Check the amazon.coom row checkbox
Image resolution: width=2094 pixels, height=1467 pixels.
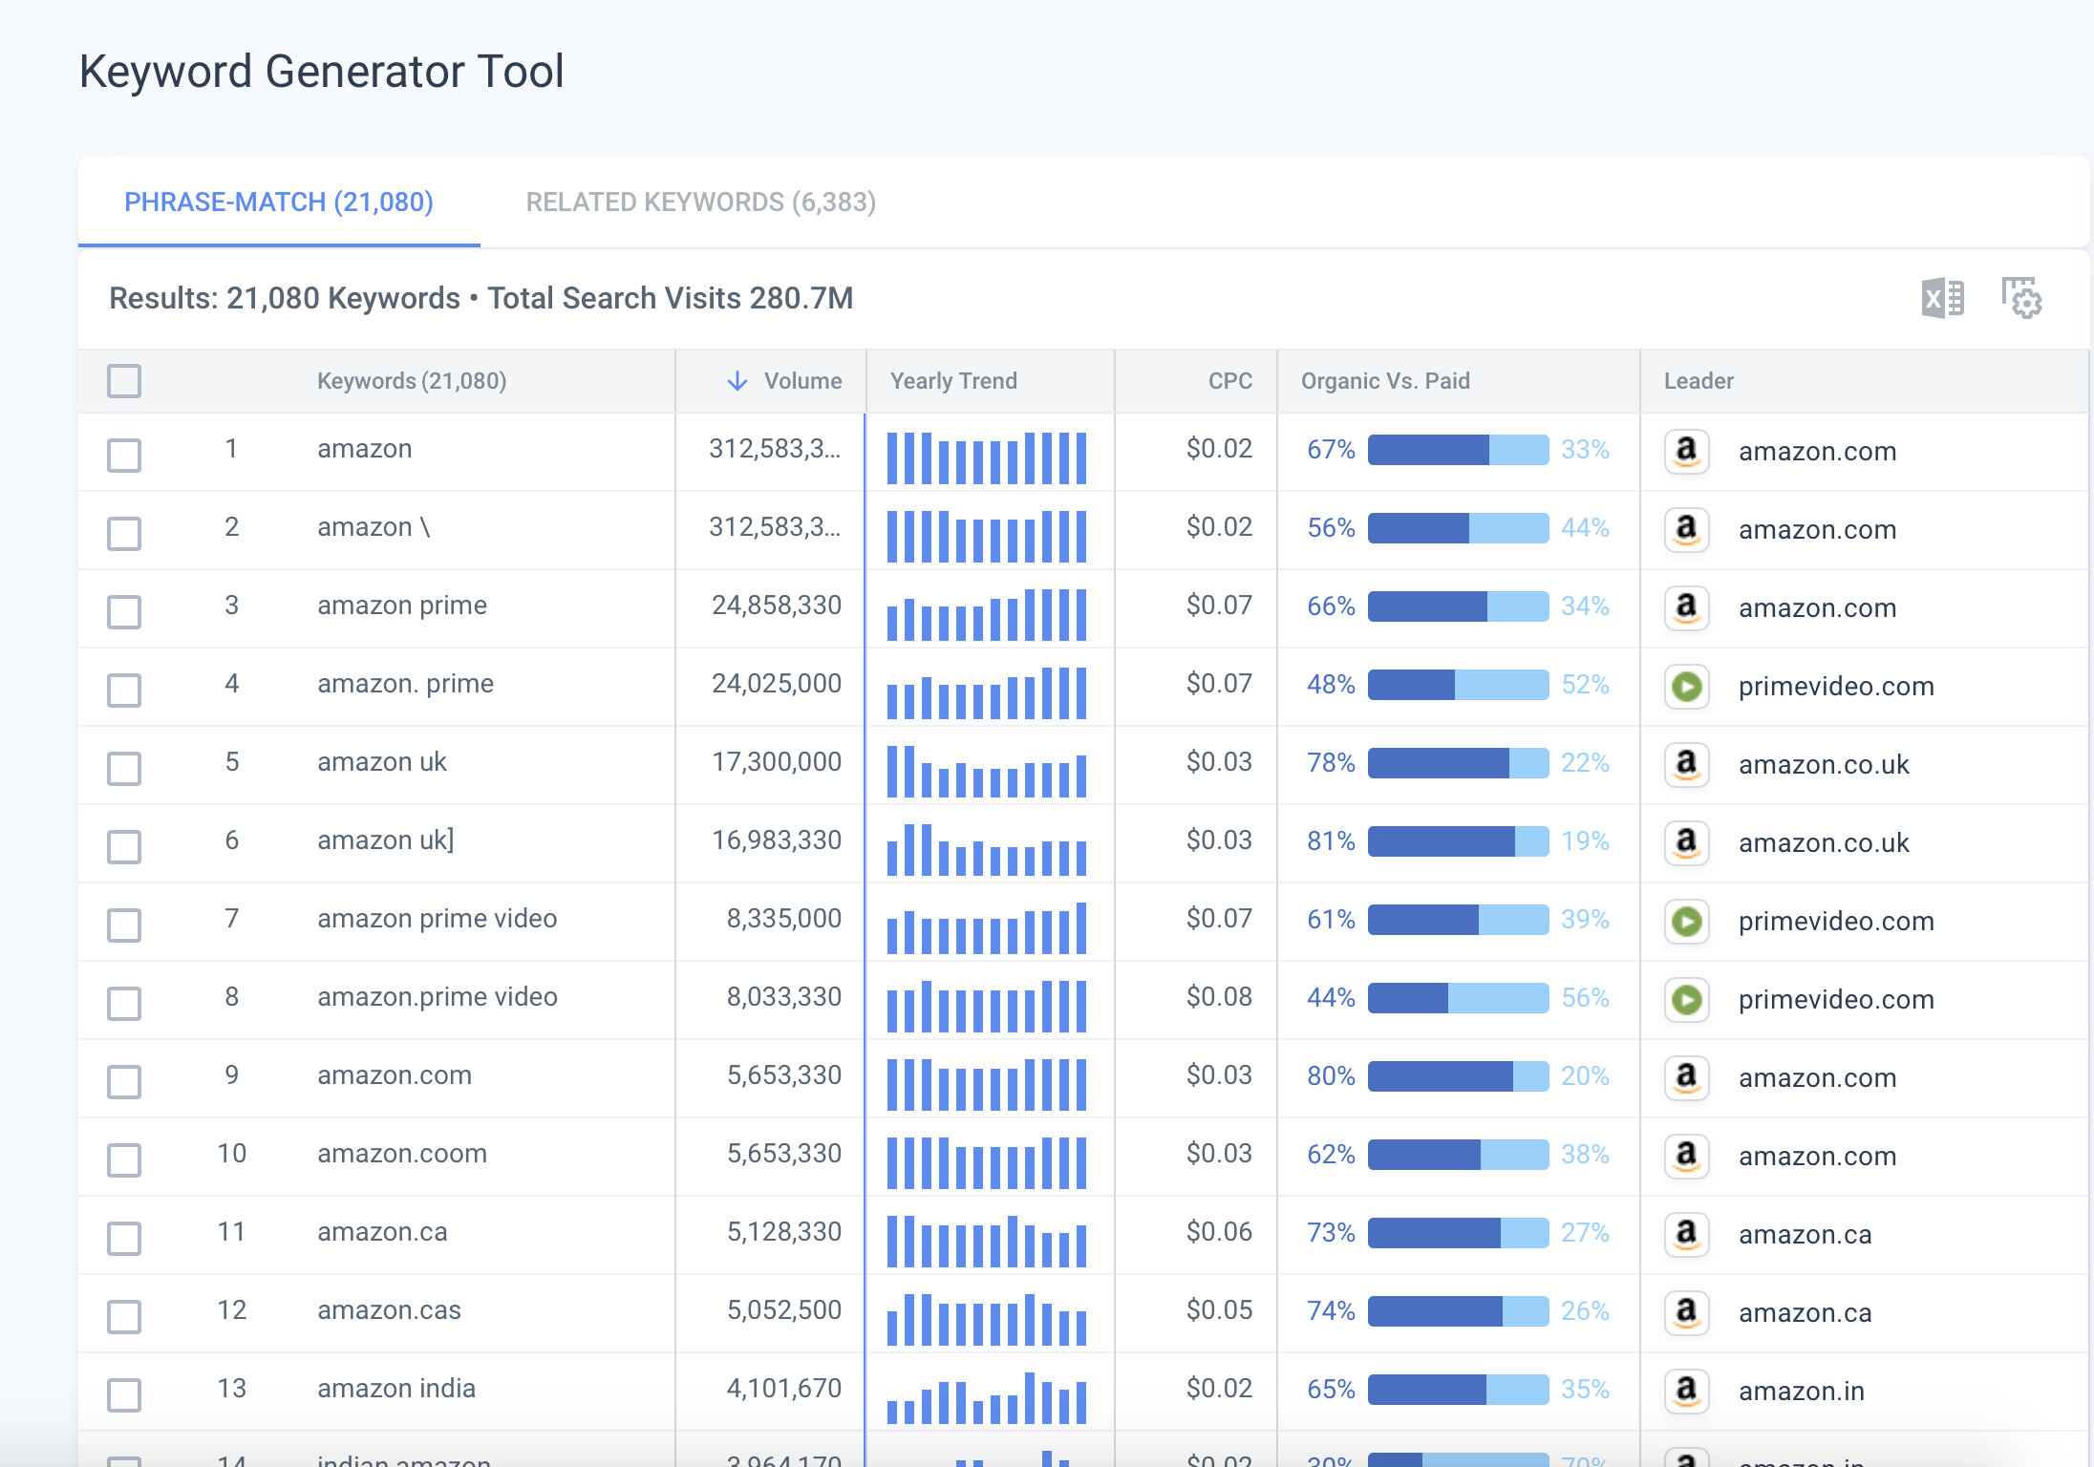tap(124, 1159)
